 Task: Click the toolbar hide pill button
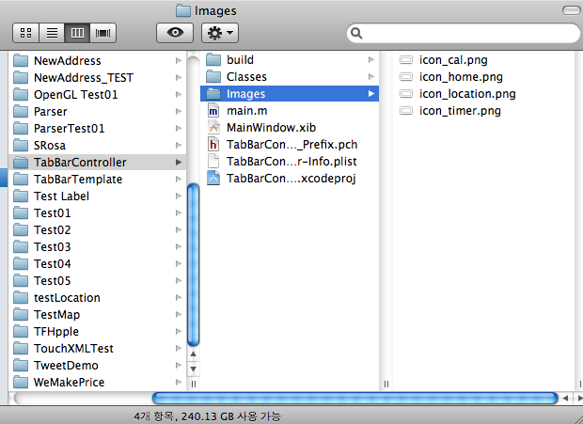[x=571, y=10]
